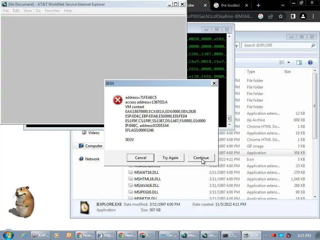Switch to the otv... taskbar button

(210, 235)
